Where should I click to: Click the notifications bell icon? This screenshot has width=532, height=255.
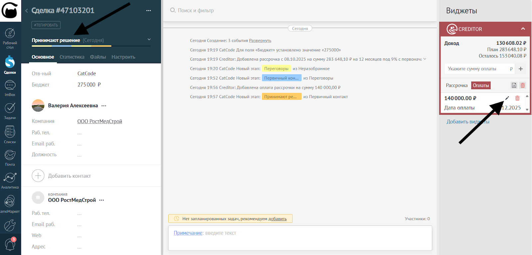(x=10, y=244)
